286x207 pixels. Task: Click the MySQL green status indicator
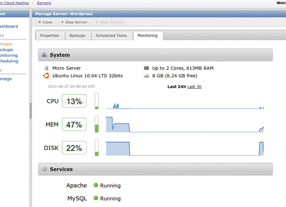coord(96,198)
